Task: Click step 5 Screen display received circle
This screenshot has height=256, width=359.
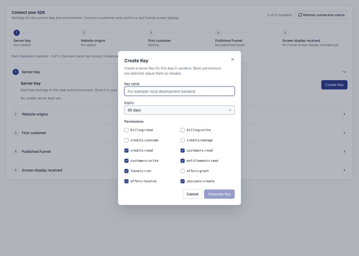Action: click(x=285, y=33)
